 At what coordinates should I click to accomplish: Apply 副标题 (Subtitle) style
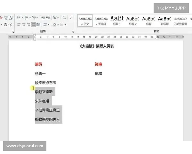coord(164,21)
